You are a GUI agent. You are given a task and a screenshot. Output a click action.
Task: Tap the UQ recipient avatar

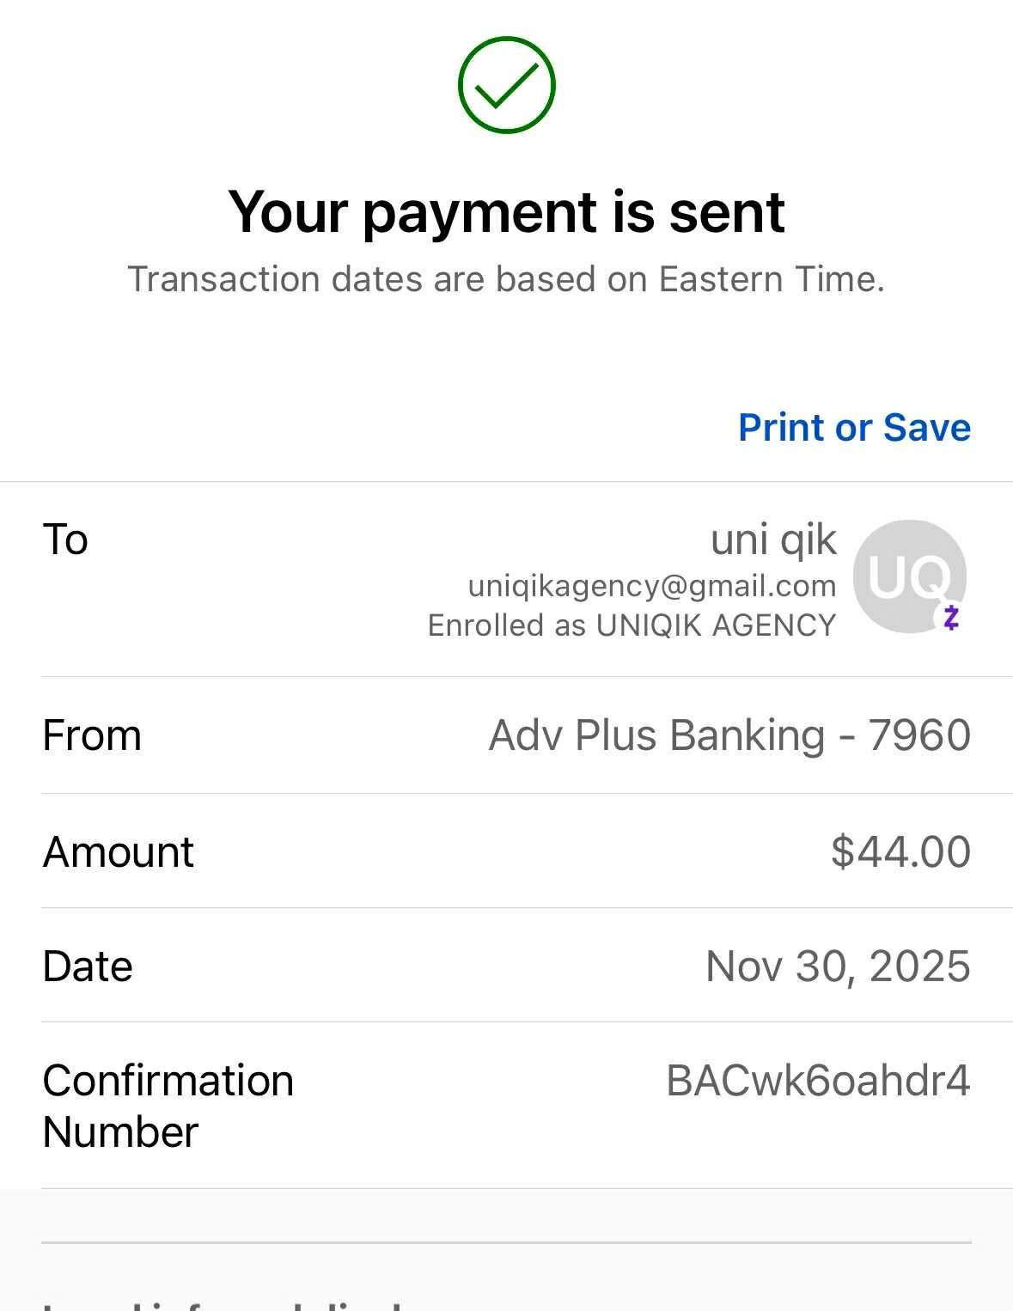(907, 576)
